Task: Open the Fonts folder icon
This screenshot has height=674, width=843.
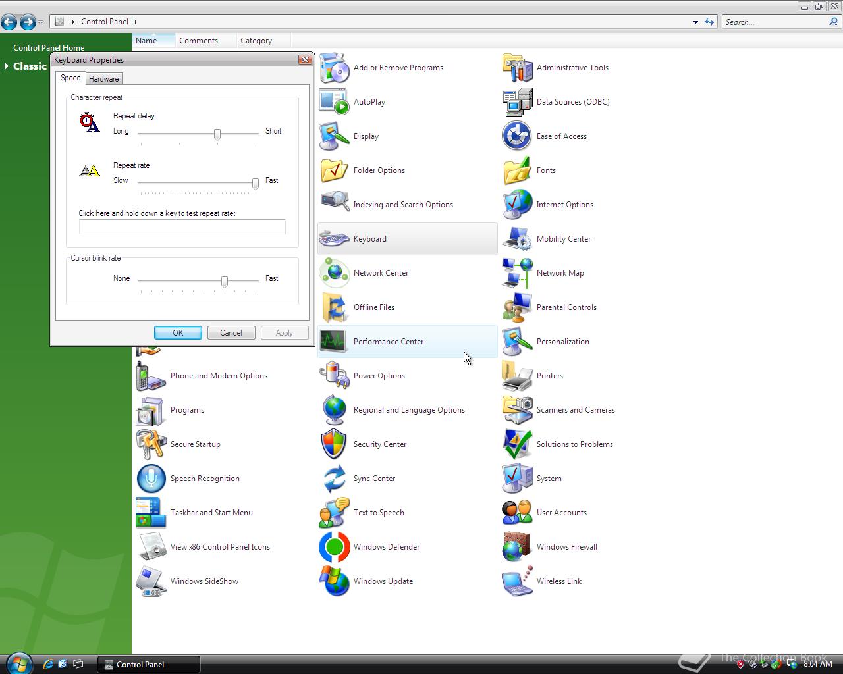Action: point(518,170)
